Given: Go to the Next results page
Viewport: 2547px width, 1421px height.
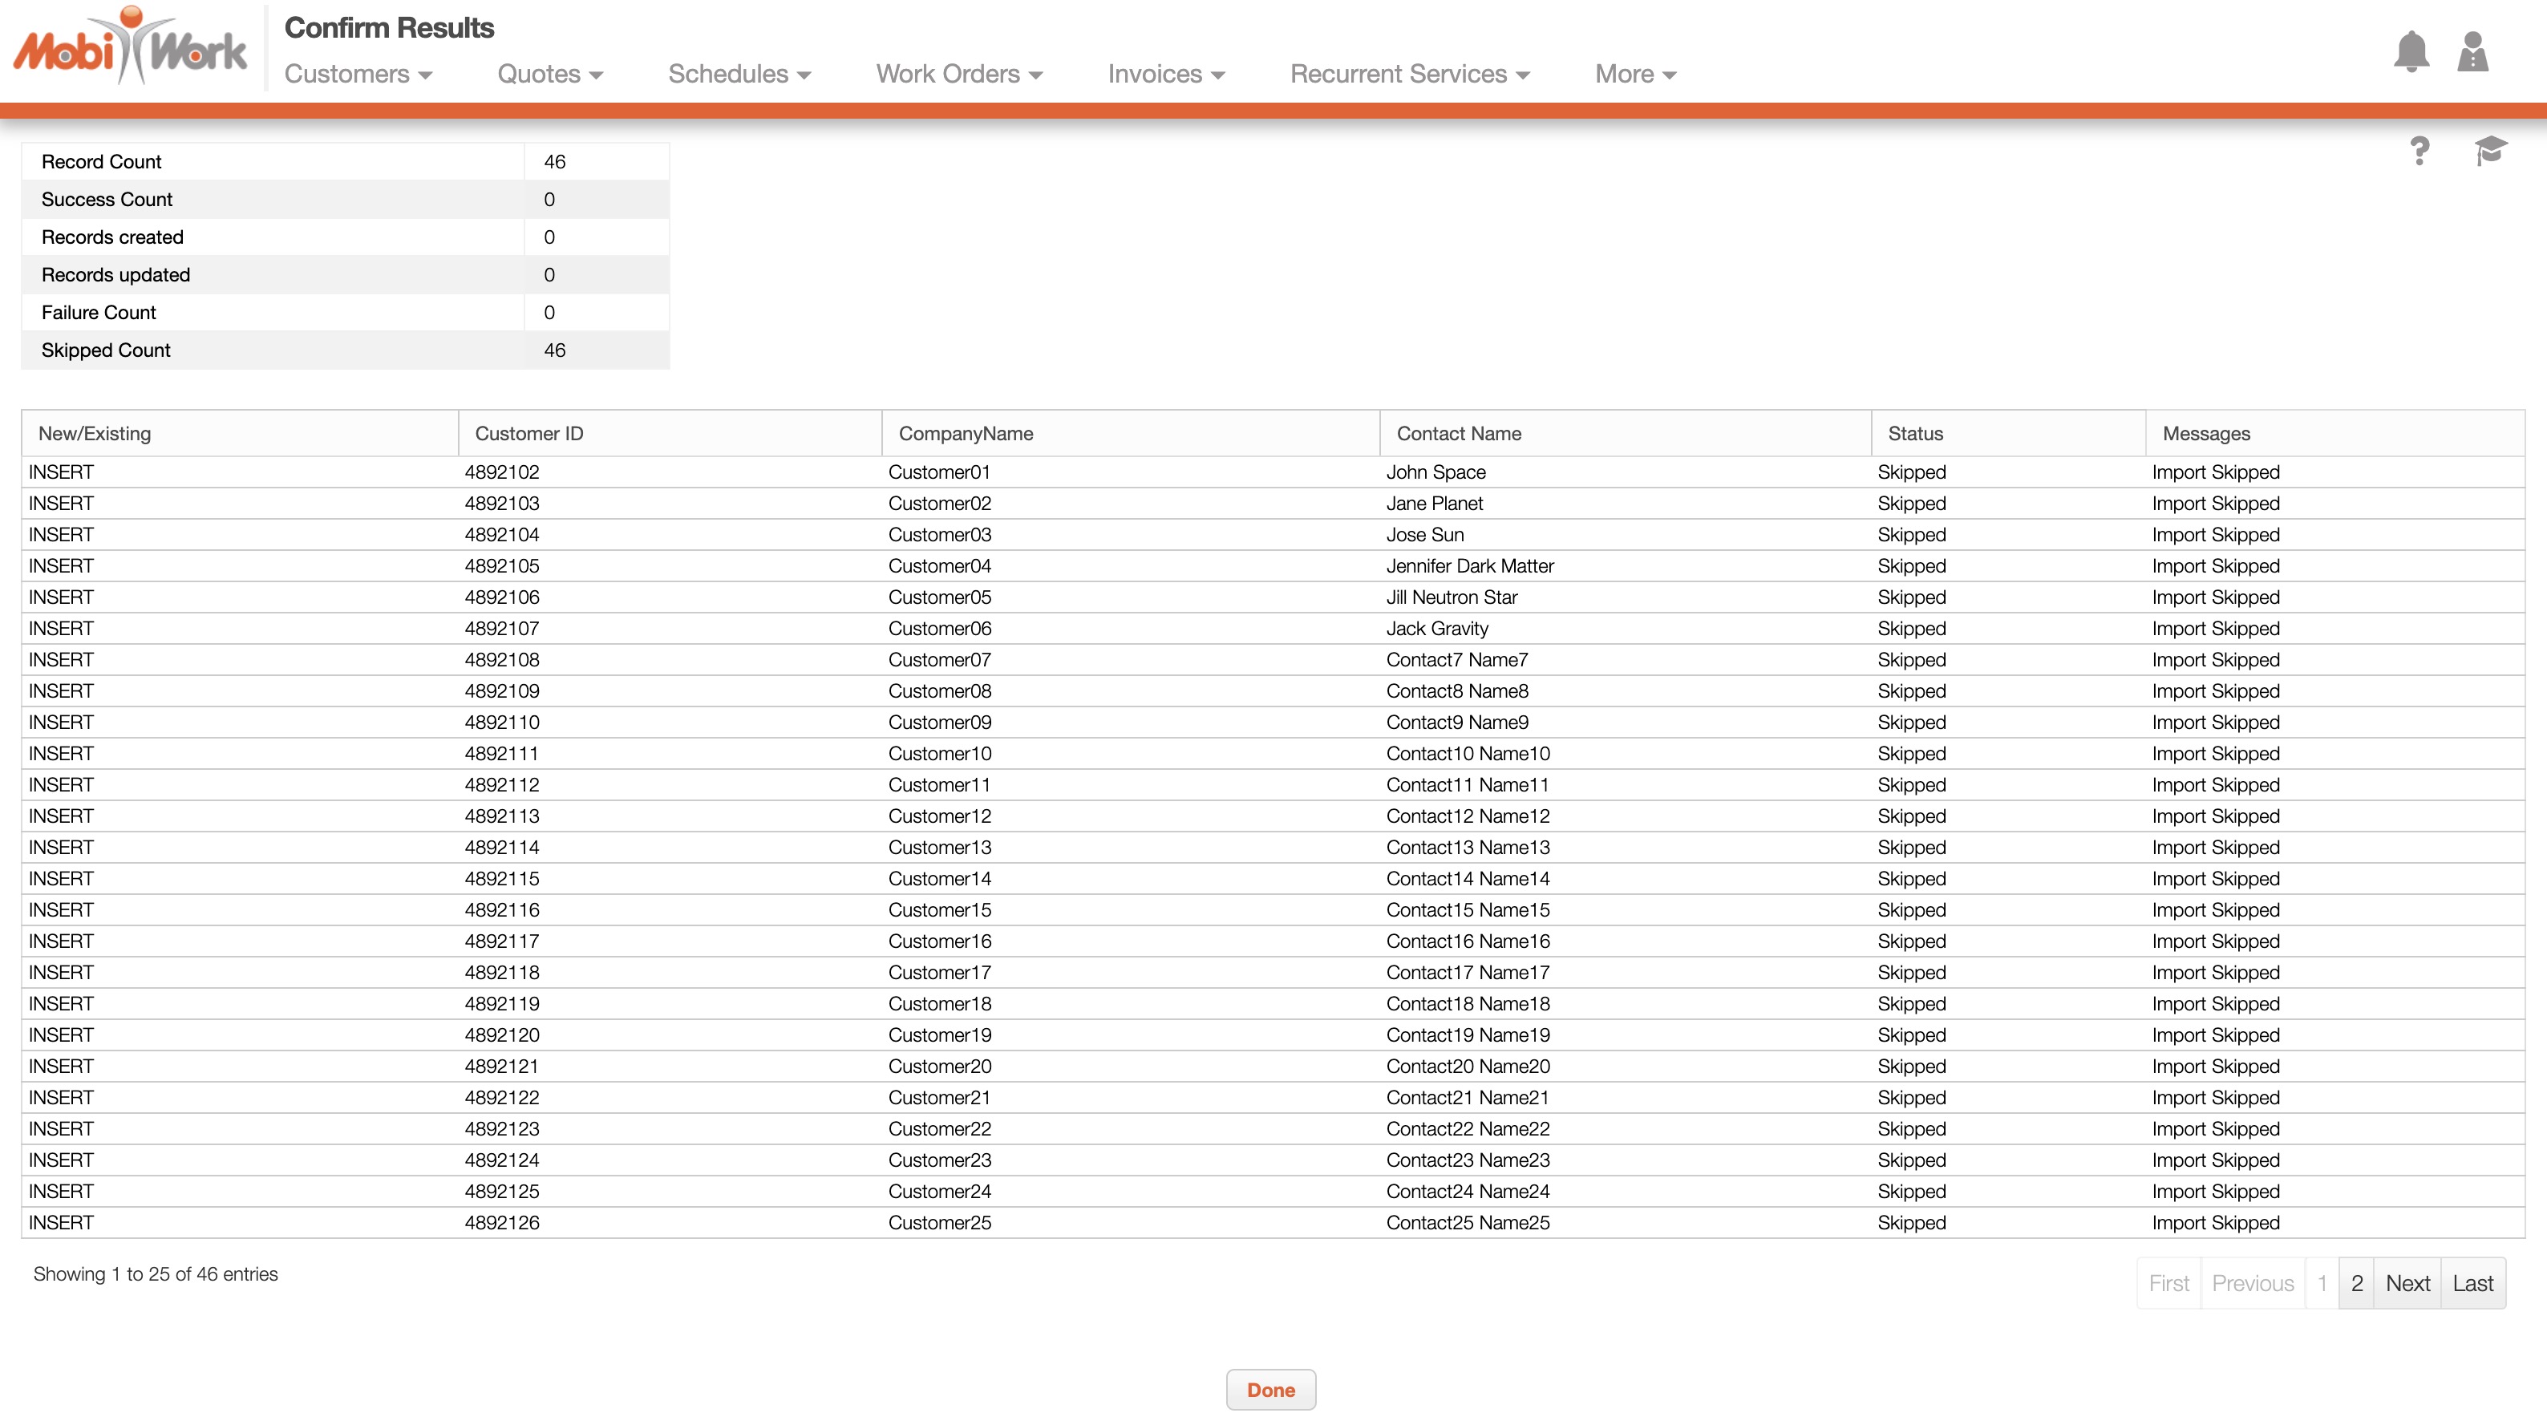Looking at the screenshot, I should pyautogui.click(x=2407, y=1284).
